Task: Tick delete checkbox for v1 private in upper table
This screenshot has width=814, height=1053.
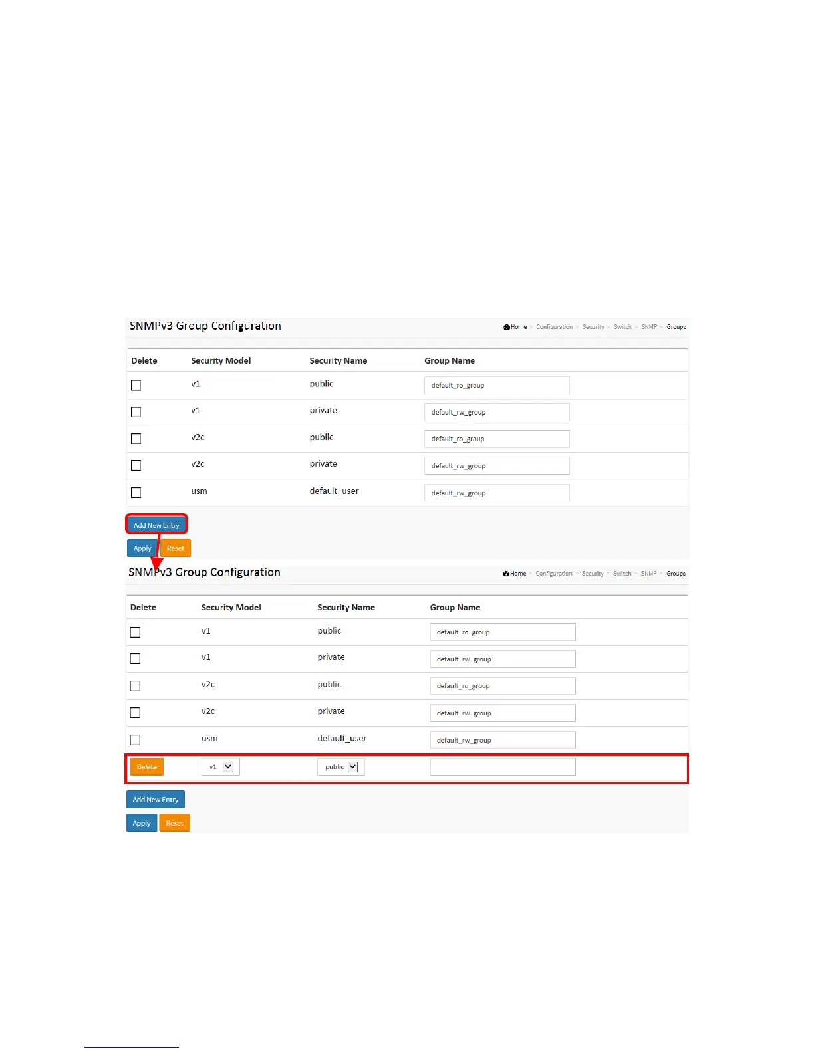Action: click(136, 412)
